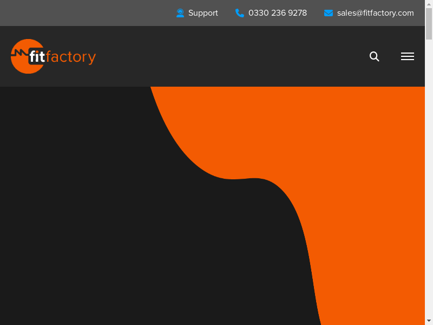Click the scrollbar down arrow
The image size is (433, 325).
[x=429, y=321]
